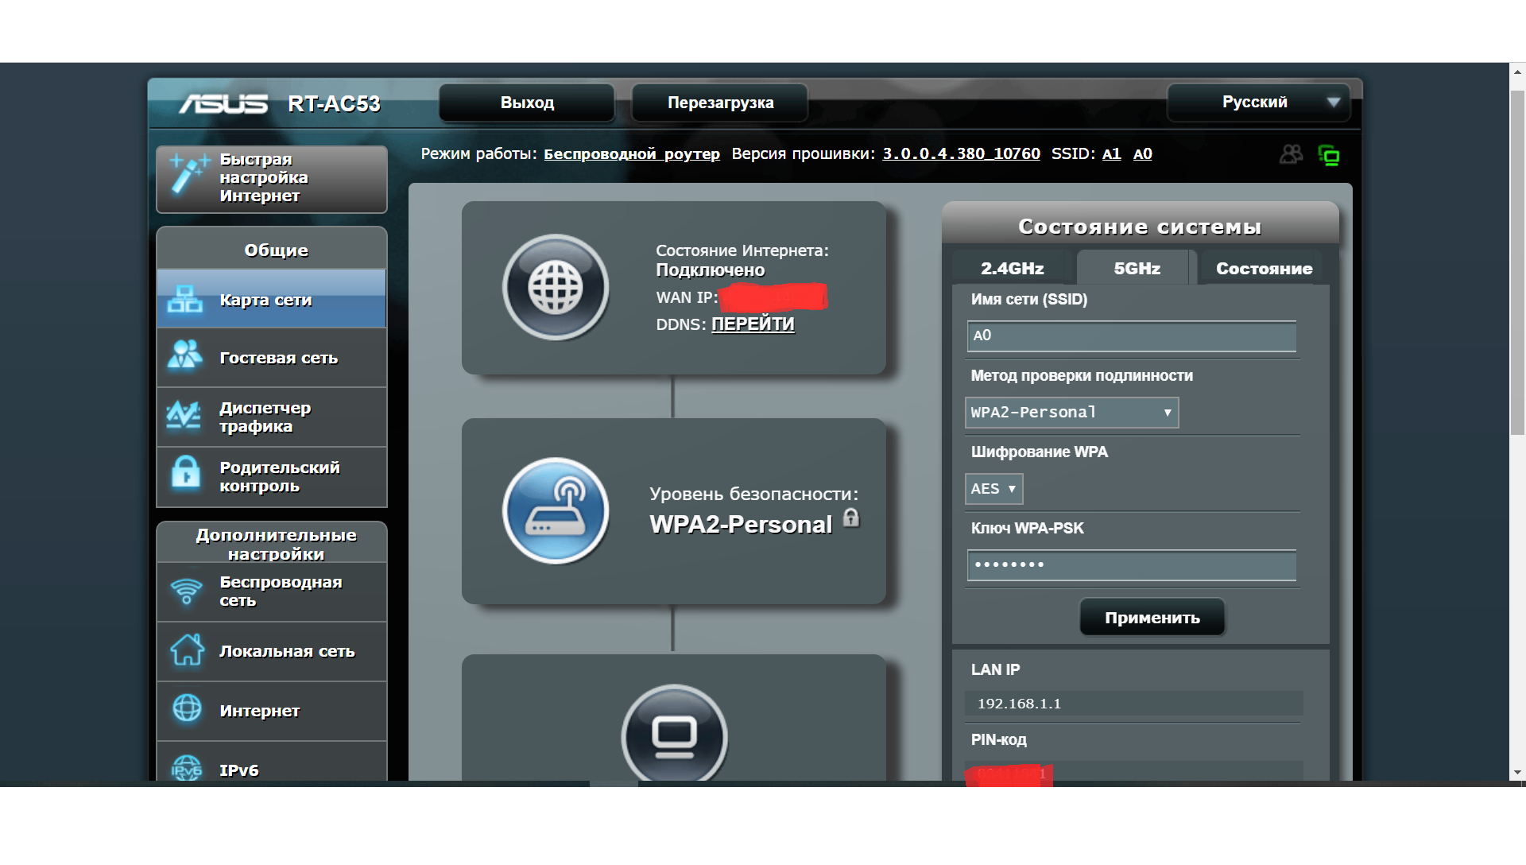Click the ASUS logo

tap(223, 103)
